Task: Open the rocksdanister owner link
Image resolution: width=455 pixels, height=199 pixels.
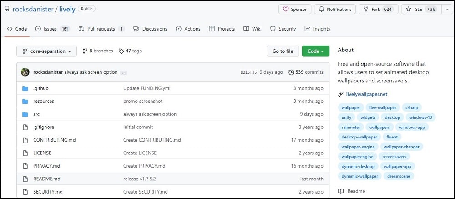Action: [x=33, y=9]
